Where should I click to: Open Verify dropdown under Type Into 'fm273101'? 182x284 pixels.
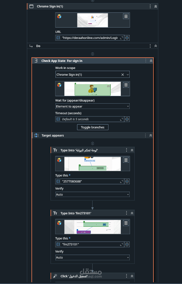click(93, 257)
